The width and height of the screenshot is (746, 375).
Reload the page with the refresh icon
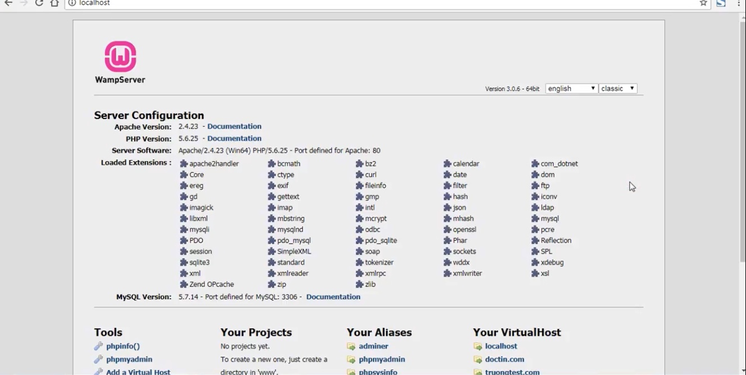[39, 3]
